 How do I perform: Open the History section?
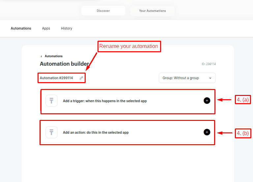pyautogui.click(x=67, y=28)
